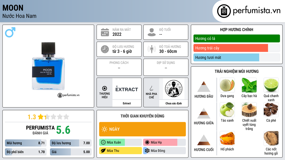This screenshot has width=285, height=160.
Task: Click the Giá 5.00 rating bar
Action: [71, 152]
